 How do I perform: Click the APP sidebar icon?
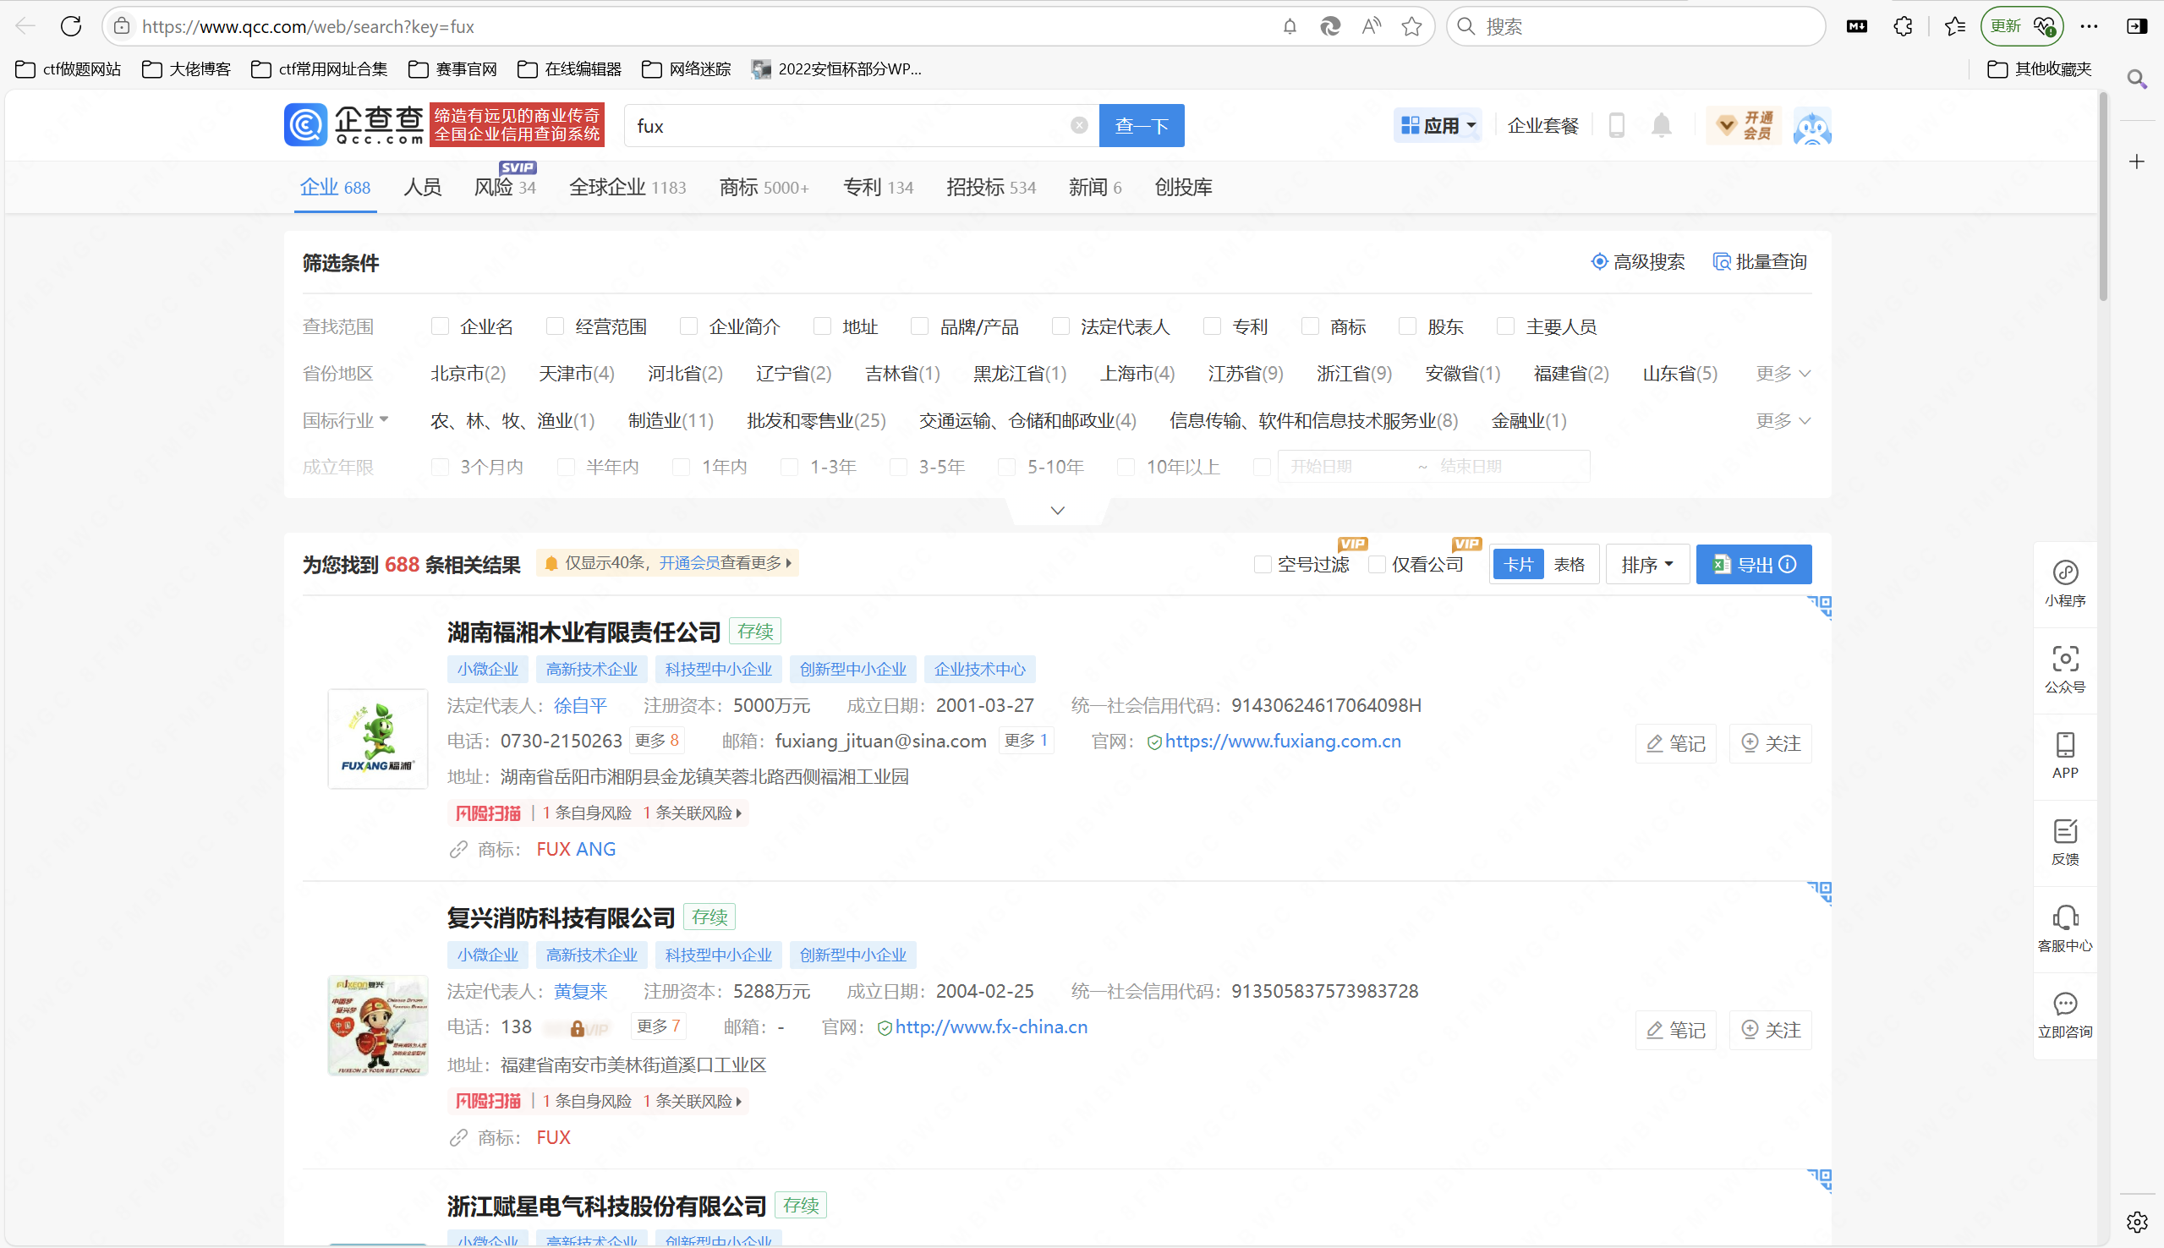(x=2065, y=756)
